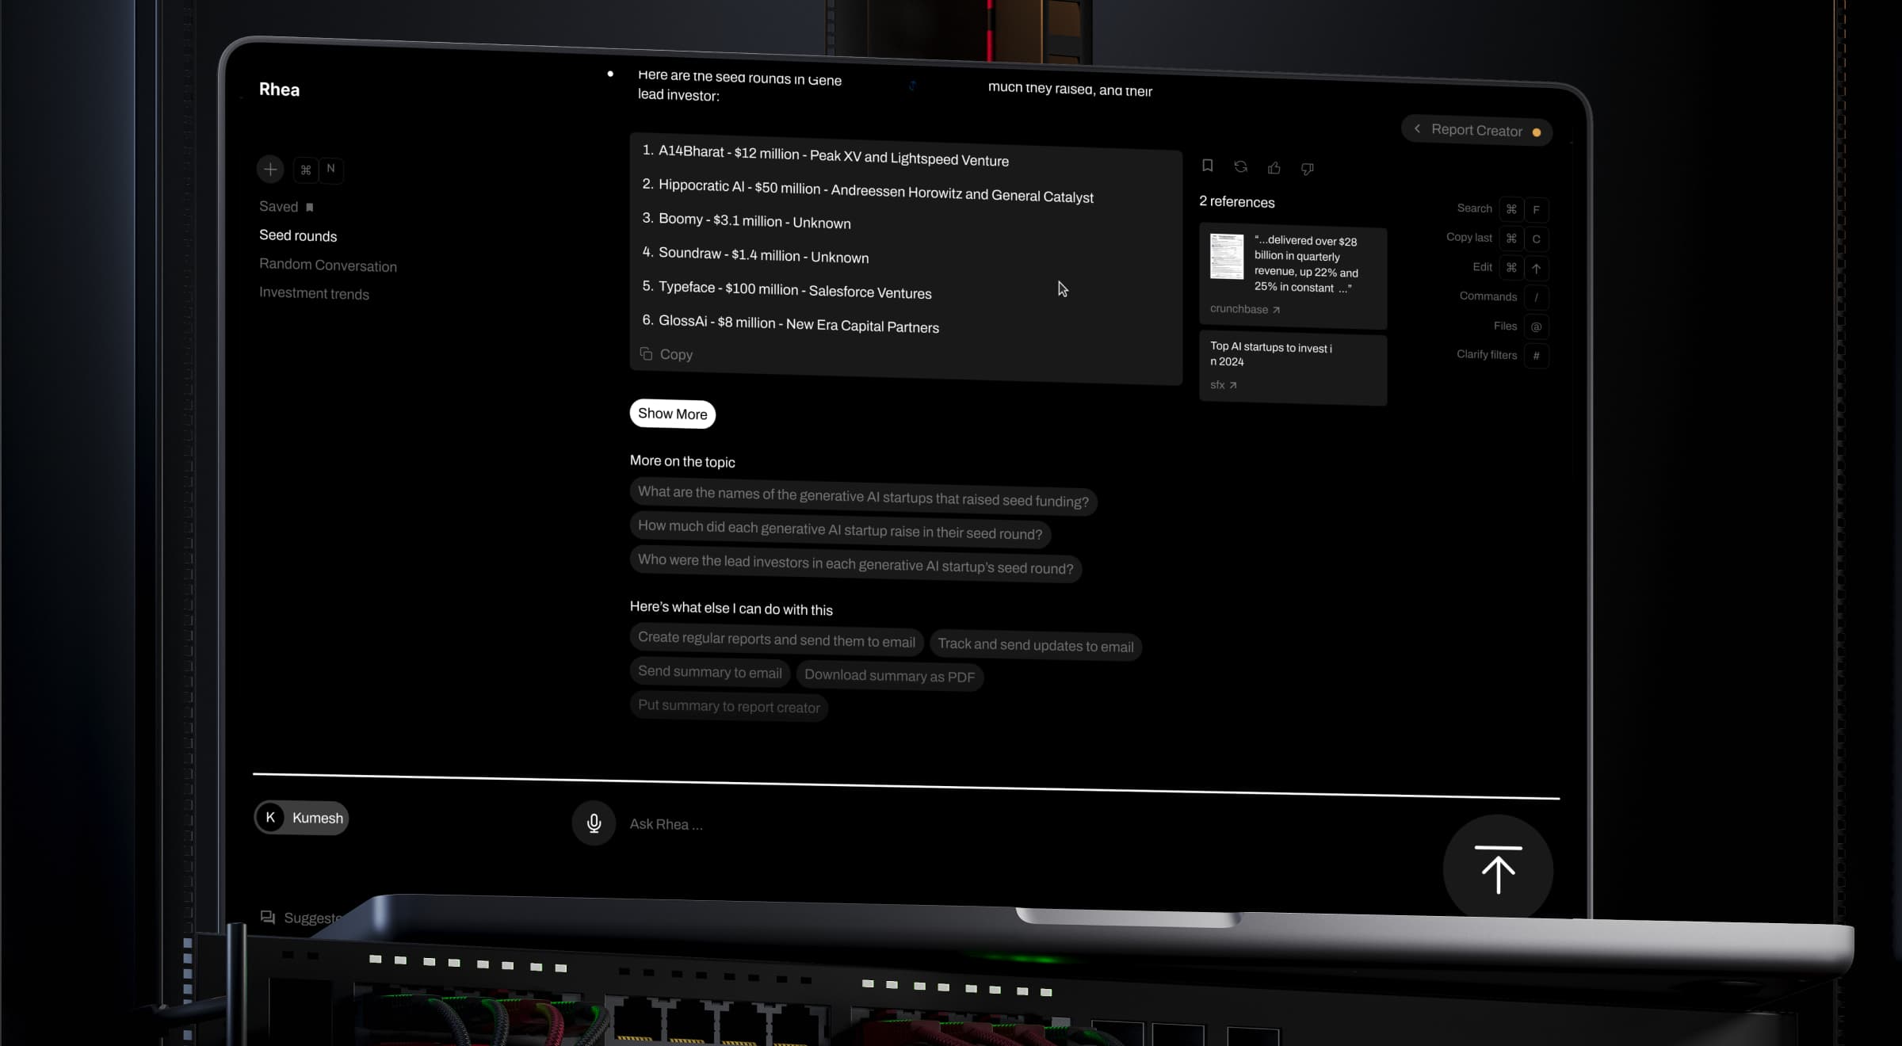The height and width of the screenshot is (1046, 1902).
Task: Click the Clarify filters shortcut label
Action: click(1486, 354)
